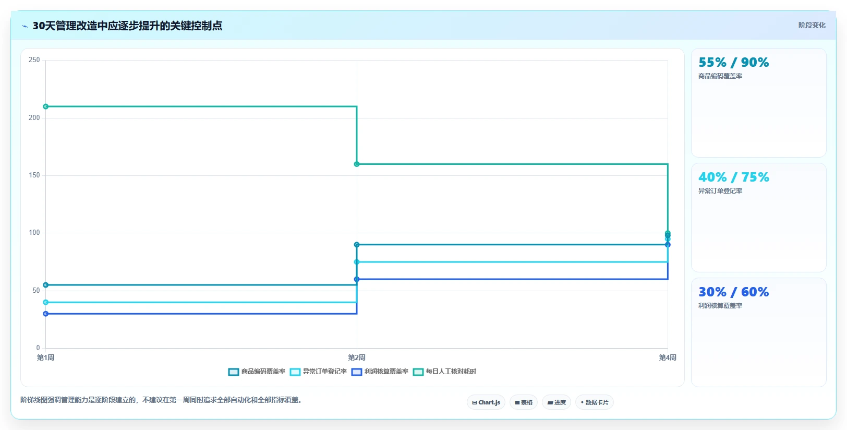Image resolution: width=847 pixels, height=430 pixels.
Task: Click the 商品编码覆盖率 point at 第1周 (55)
Action: tap(46, 285)
